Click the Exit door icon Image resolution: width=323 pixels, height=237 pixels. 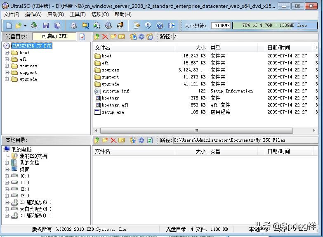pos(171,26)
